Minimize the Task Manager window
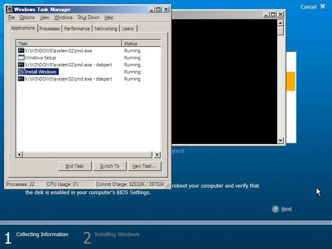Screen dimensions: 332x249 (151, 10)
